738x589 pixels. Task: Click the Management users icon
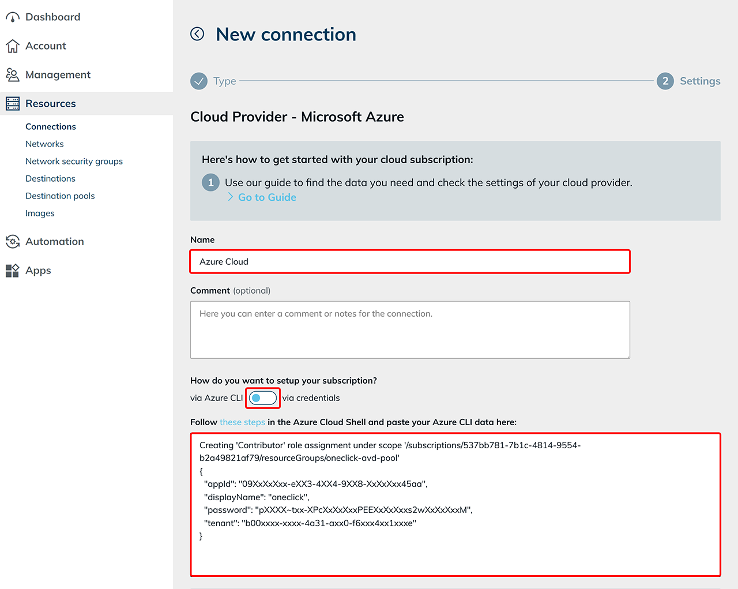point(12,75)
